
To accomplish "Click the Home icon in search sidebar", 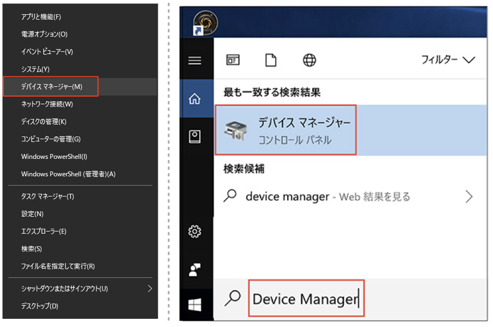I will [194, 99].
